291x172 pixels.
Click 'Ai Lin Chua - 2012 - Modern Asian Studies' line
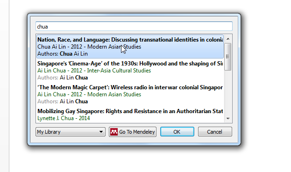tap(89, 94)
